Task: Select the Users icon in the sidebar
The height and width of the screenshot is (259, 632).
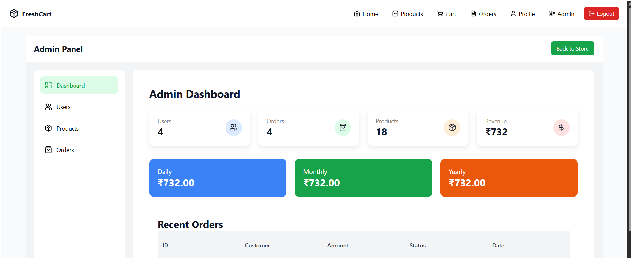Action: point(48,107)
